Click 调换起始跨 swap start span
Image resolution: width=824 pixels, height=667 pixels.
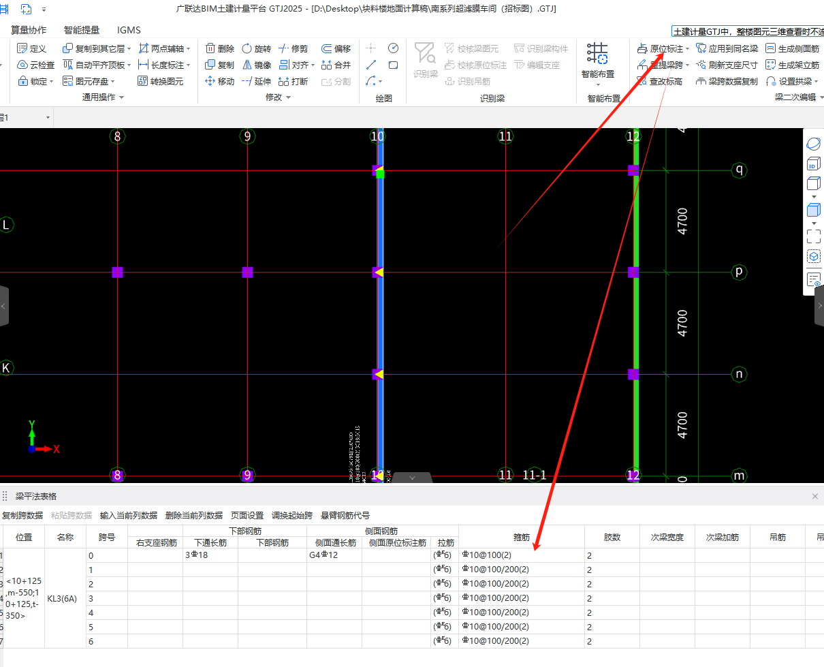[292, 515]
